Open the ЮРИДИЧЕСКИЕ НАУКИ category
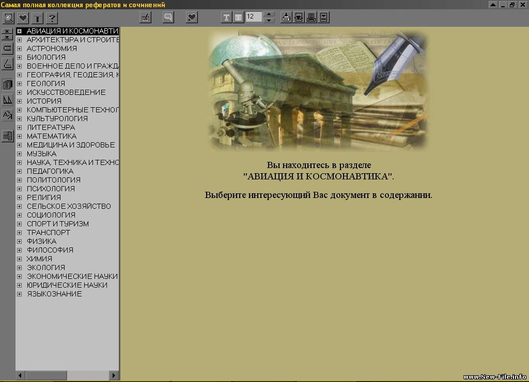The image size is (529, 382). [x=67, y=285]
